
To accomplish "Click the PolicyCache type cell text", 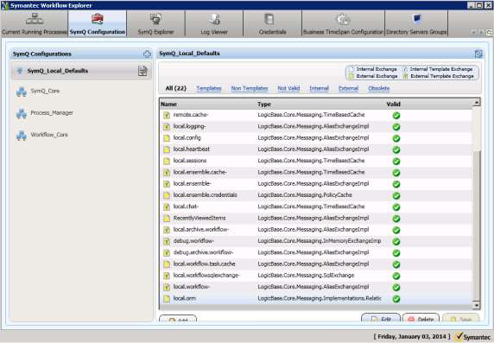I will tap(305, 195).
